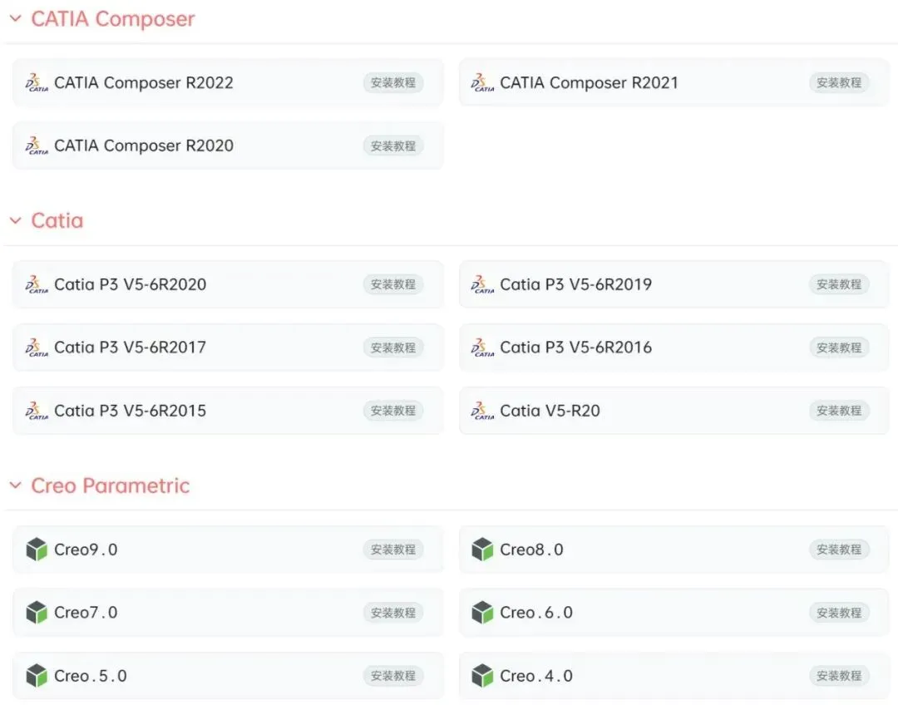
Task: Click the CATIA logo next to Catia P3 V5-6R2019
Action: point(482,284)
